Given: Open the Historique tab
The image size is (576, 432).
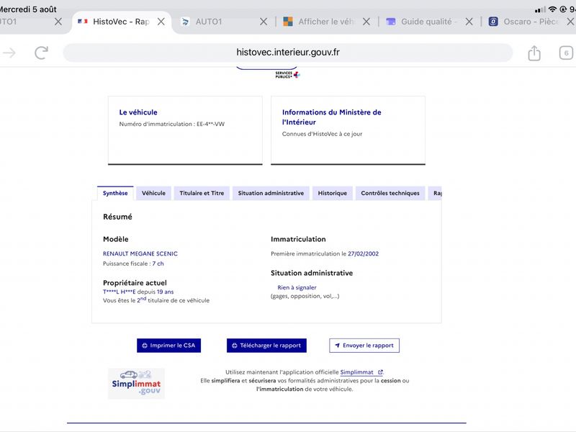Looking at the screenshot, I should [333, 193].
